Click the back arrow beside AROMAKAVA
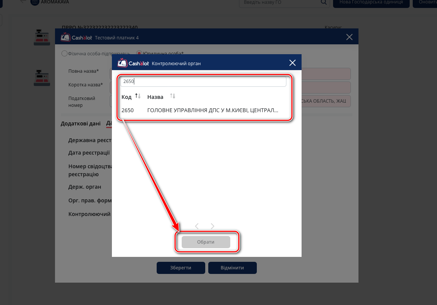The image size is (437, 305). (x=24, y=2)
